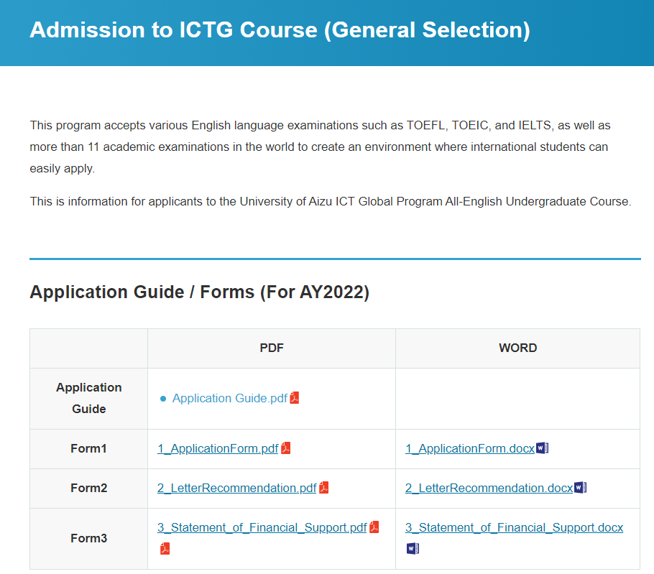The height and width of the screenshot is (574, 654).
Task: Click the Application Guide / Forms heading
Action: (199, 292)
